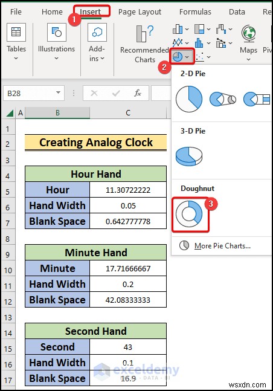The image size is (273, 391).
Task: Select column C header
Action: 128,113
